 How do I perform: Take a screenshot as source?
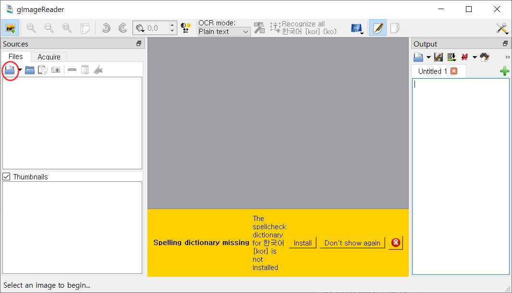coord(56,70)
